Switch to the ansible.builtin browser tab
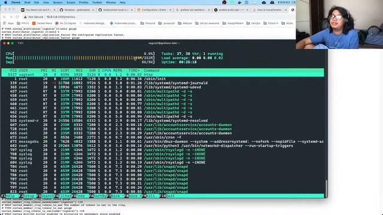383x215 pixels. (x=231, y=10)
